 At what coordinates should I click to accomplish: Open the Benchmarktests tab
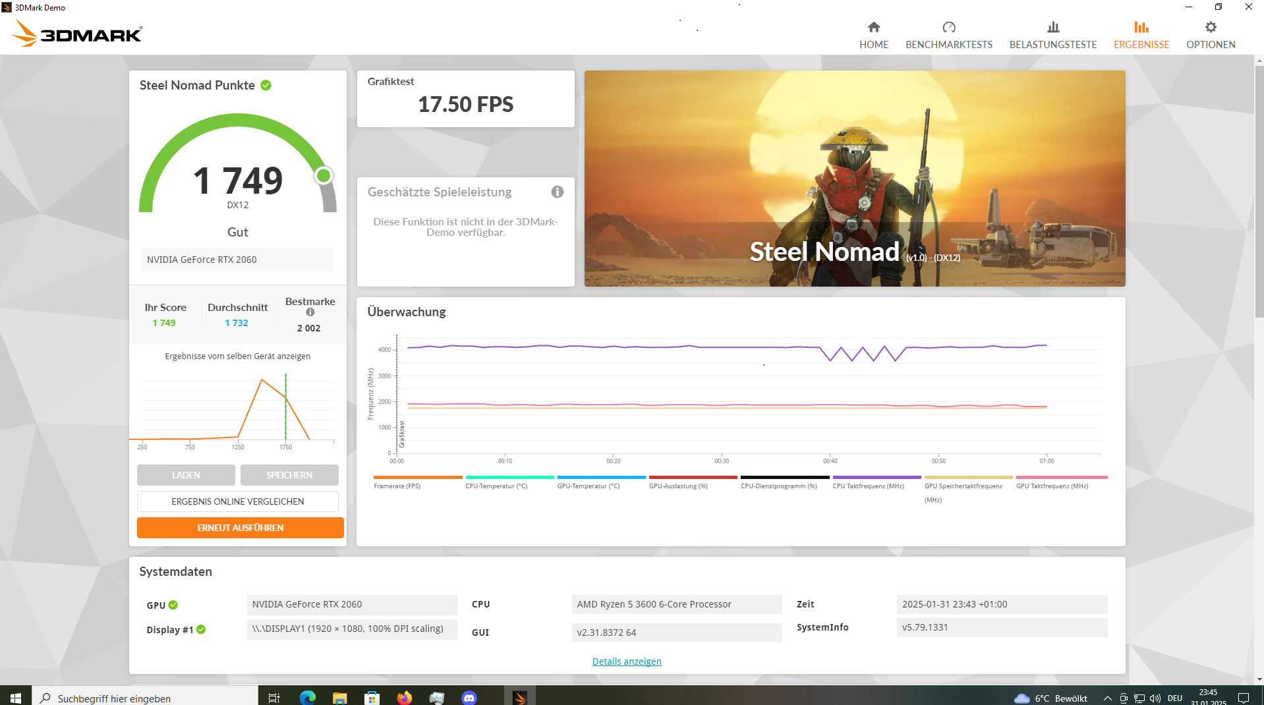click(949, 35)
